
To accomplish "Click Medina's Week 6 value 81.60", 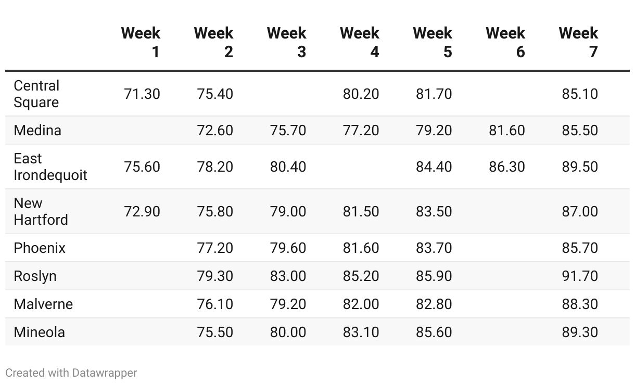I will coord(507,130).
